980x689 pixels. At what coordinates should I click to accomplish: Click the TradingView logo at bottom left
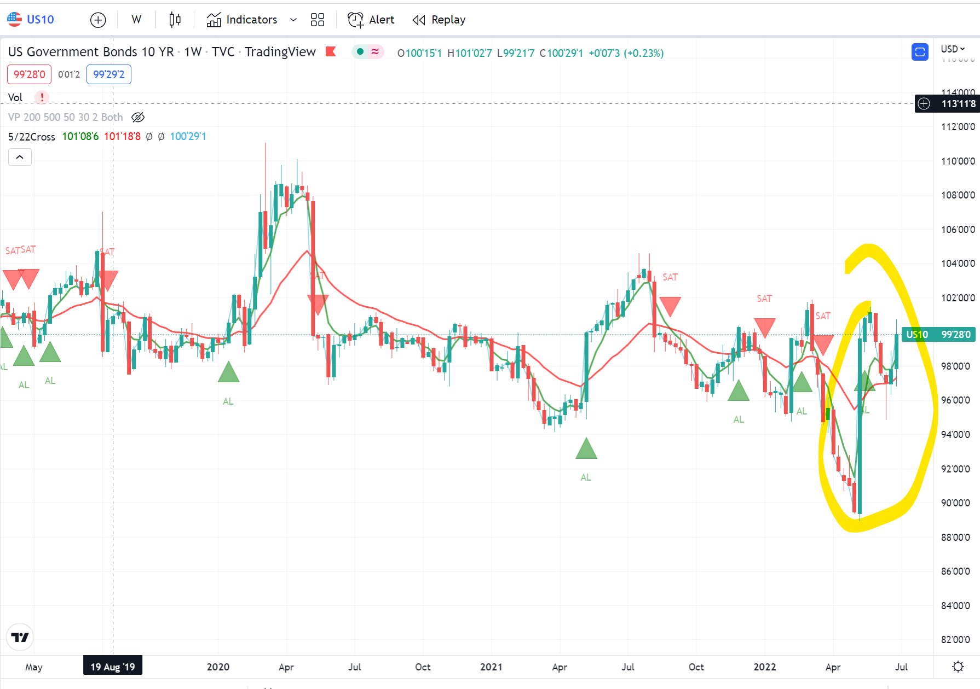click(x=20, y=637)
